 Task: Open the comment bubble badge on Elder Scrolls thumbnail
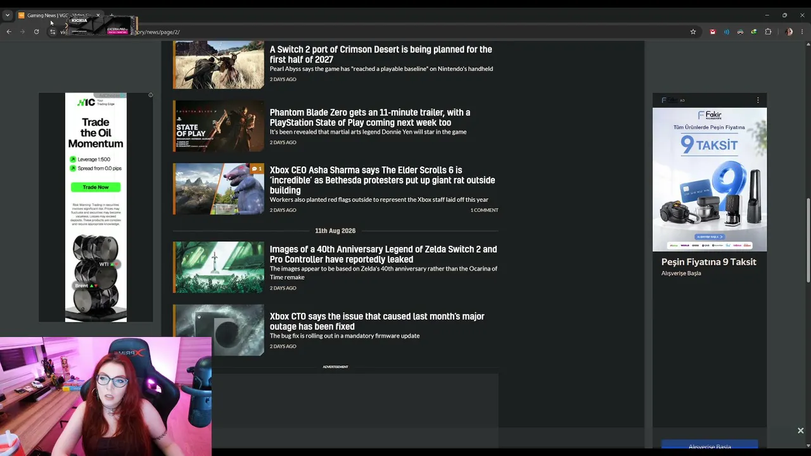[257, 168]
